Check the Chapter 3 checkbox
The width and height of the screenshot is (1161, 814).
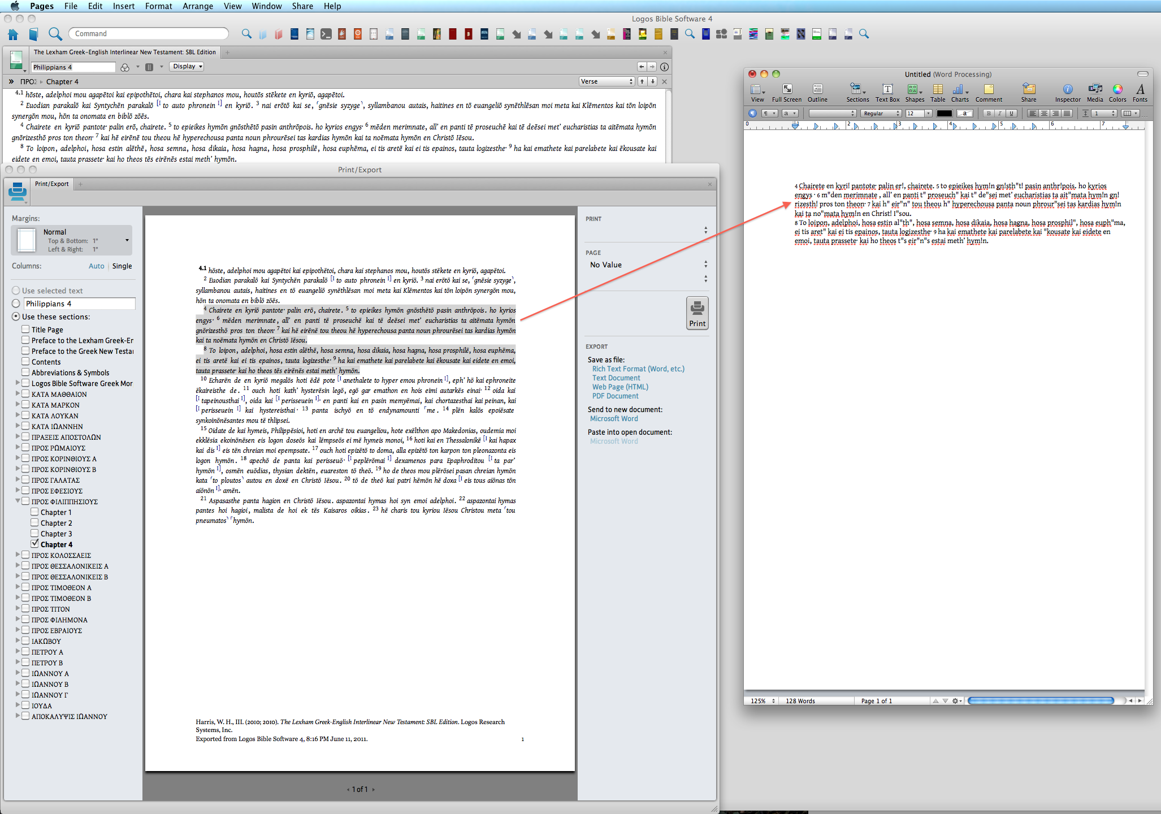click(x=34, y=533)
